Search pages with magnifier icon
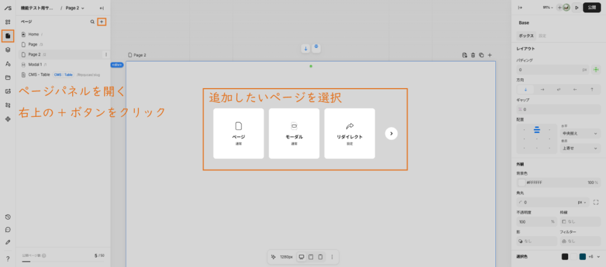The height and width of the screenshot is (267, 606). pos(92,22)
